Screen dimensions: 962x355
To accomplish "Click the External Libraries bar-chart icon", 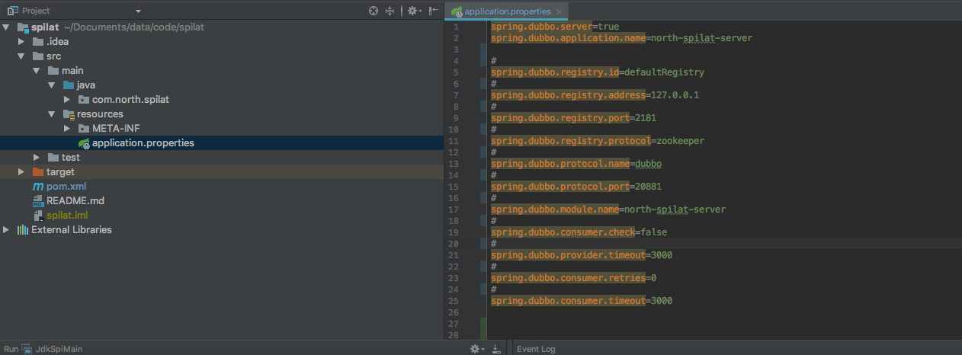I will (23, 230).
